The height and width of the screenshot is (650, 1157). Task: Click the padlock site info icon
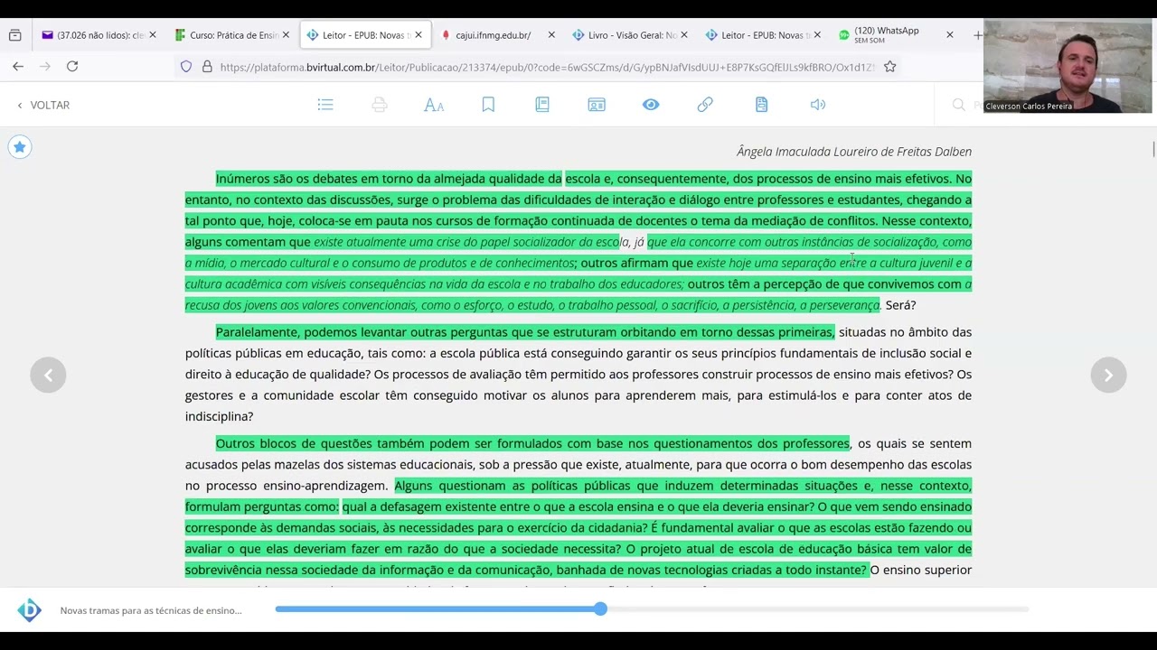(x=207, y=66)
